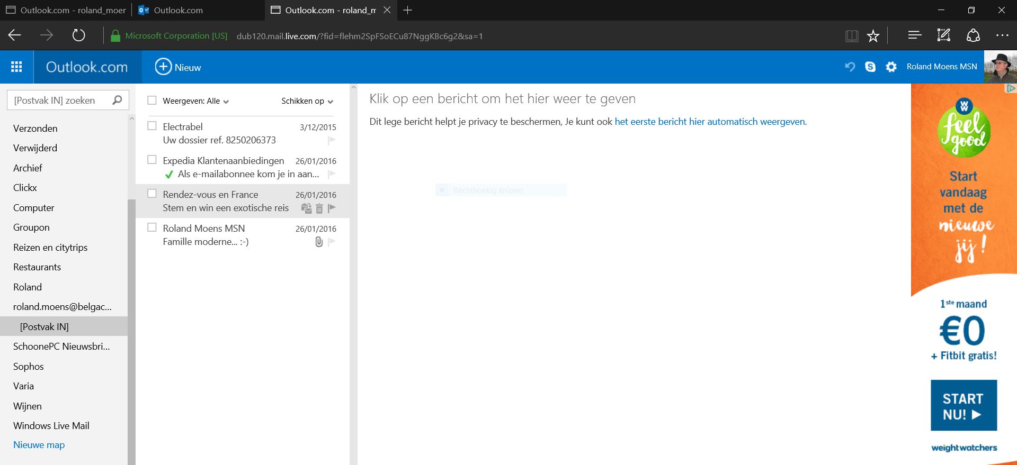Expand the Weergeven: Alle dropdown
The height and width of the screenshot is (465, 1017).
coord(196,101)
